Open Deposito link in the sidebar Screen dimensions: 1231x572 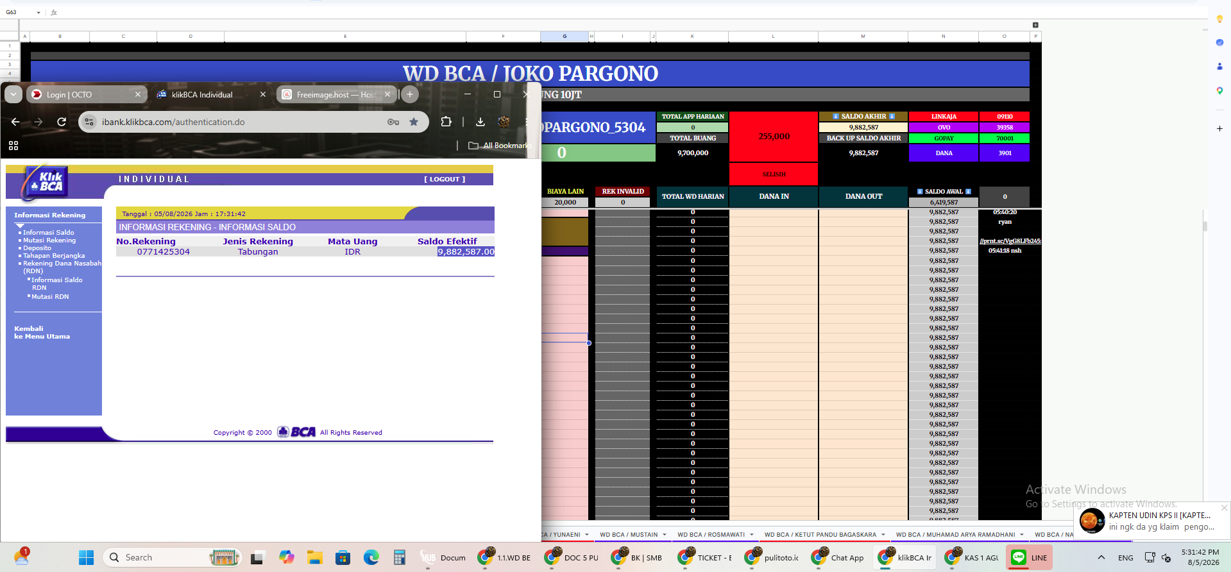[x=37, y=248]
